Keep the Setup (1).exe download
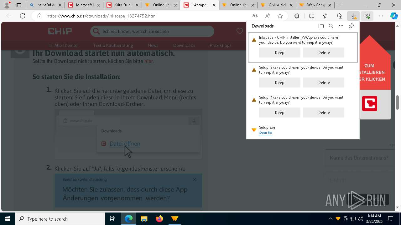The image size is (401, 225). (x=279, y=112)
